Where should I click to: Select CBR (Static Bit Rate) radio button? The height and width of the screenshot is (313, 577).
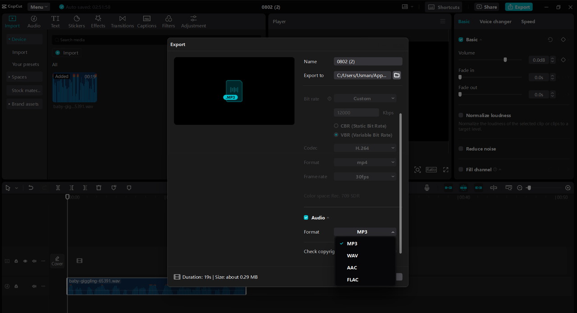336,126
